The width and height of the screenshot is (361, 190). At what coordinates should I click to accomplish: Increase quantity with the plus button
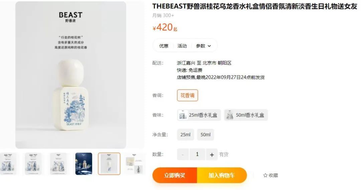point(212,155)
